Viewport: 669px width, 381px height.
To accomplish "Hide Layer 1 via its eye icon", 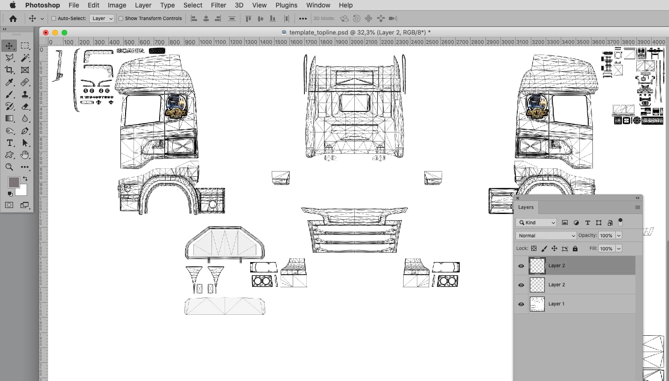I will tap(521, 304).
